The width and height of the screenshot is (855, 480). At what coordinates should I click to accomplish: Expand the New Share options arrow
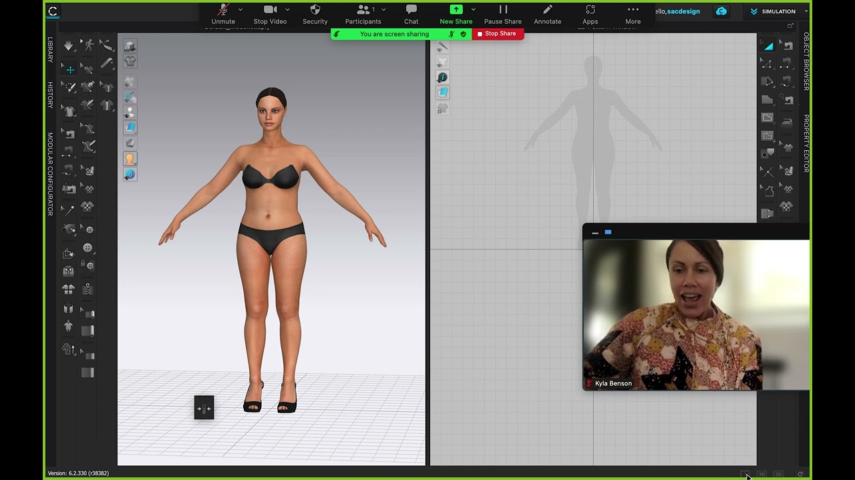click(473, 9)
